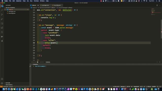This screenshot has width=162, height=91.
Task: Click the ESLint status bar item
Action: tap(149, 87)
